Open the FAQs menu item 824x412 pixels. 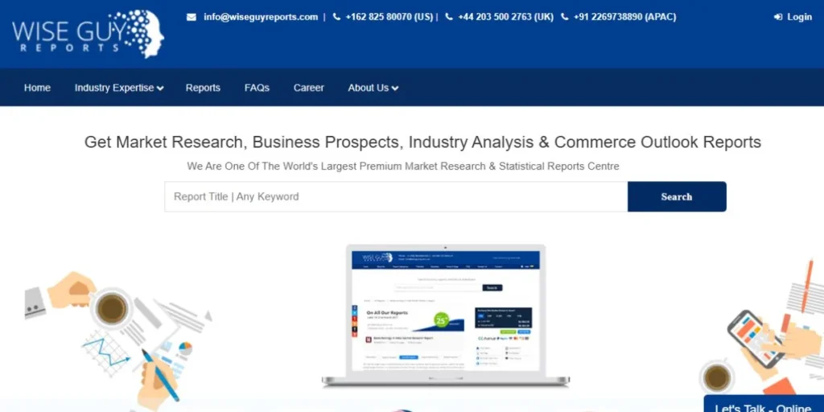[257, 88]
